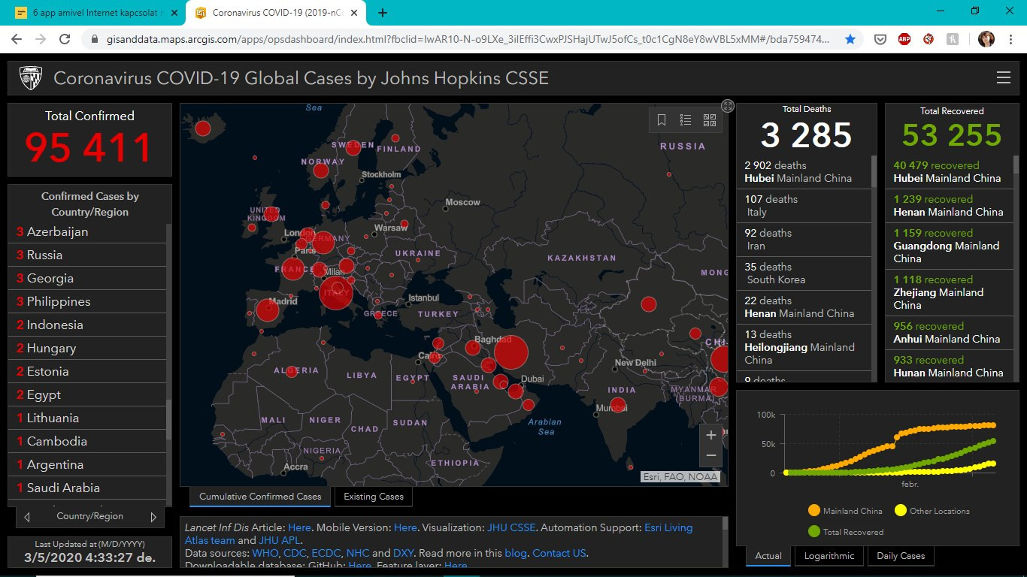This screenshot has width=1027, height=577.
Task: Expand the map to full screen
Action: click(x=727, y=106)
